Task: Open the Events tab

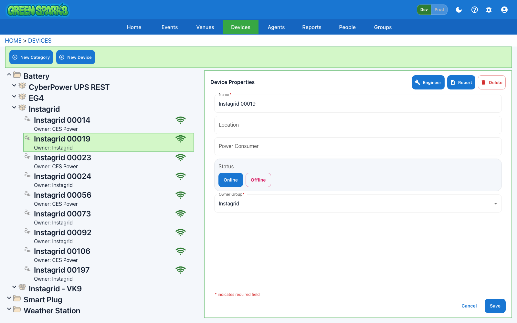Action: pyautogui.click(x=170, y=27)
